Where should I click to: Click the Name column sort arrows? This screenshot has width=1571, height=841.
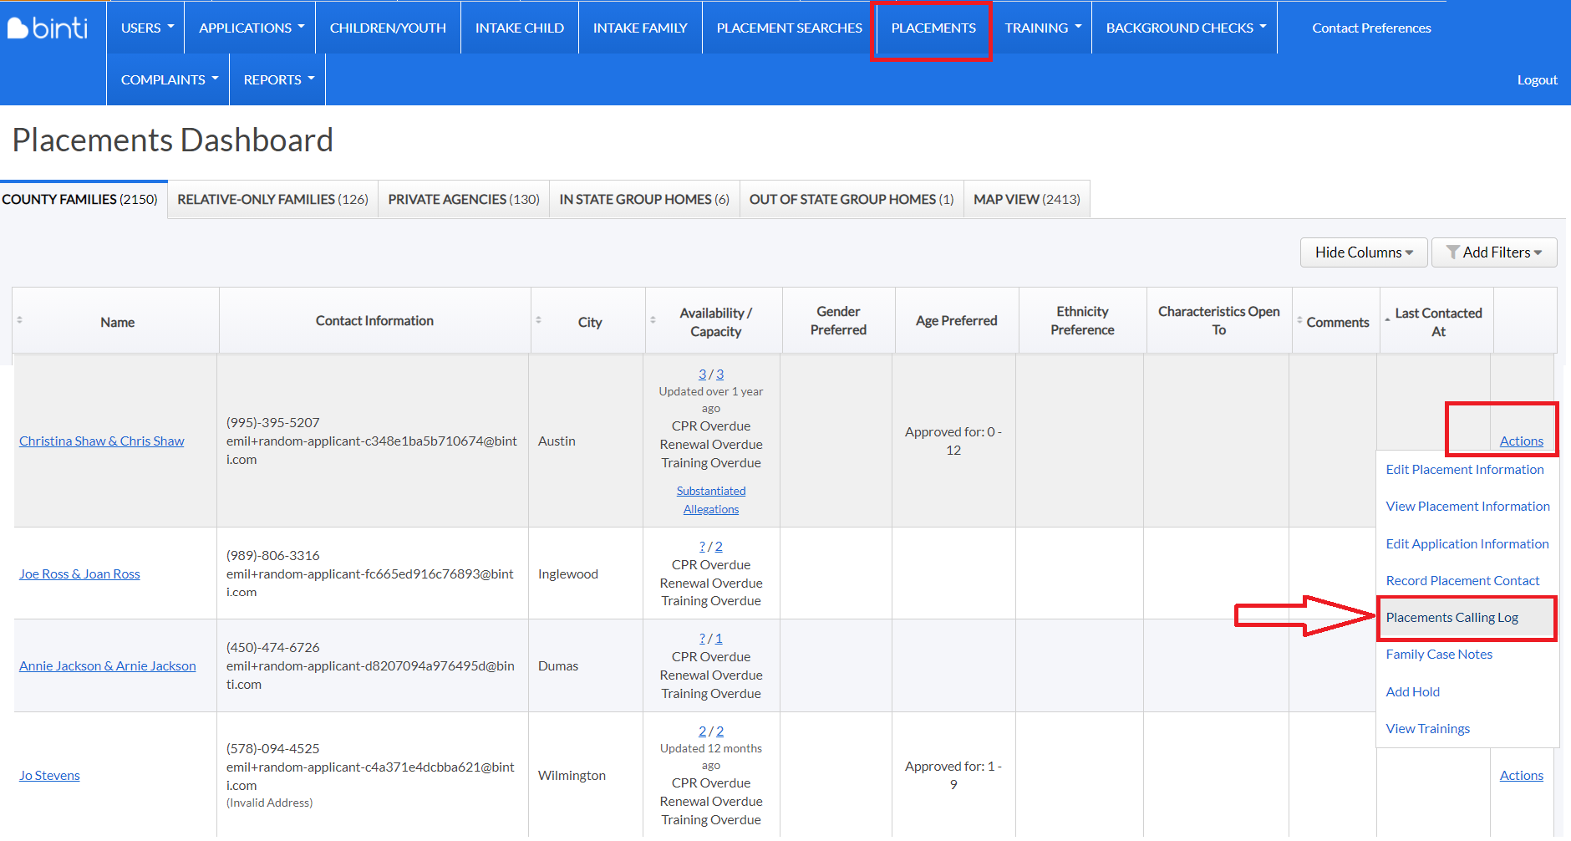pos(20,320)
